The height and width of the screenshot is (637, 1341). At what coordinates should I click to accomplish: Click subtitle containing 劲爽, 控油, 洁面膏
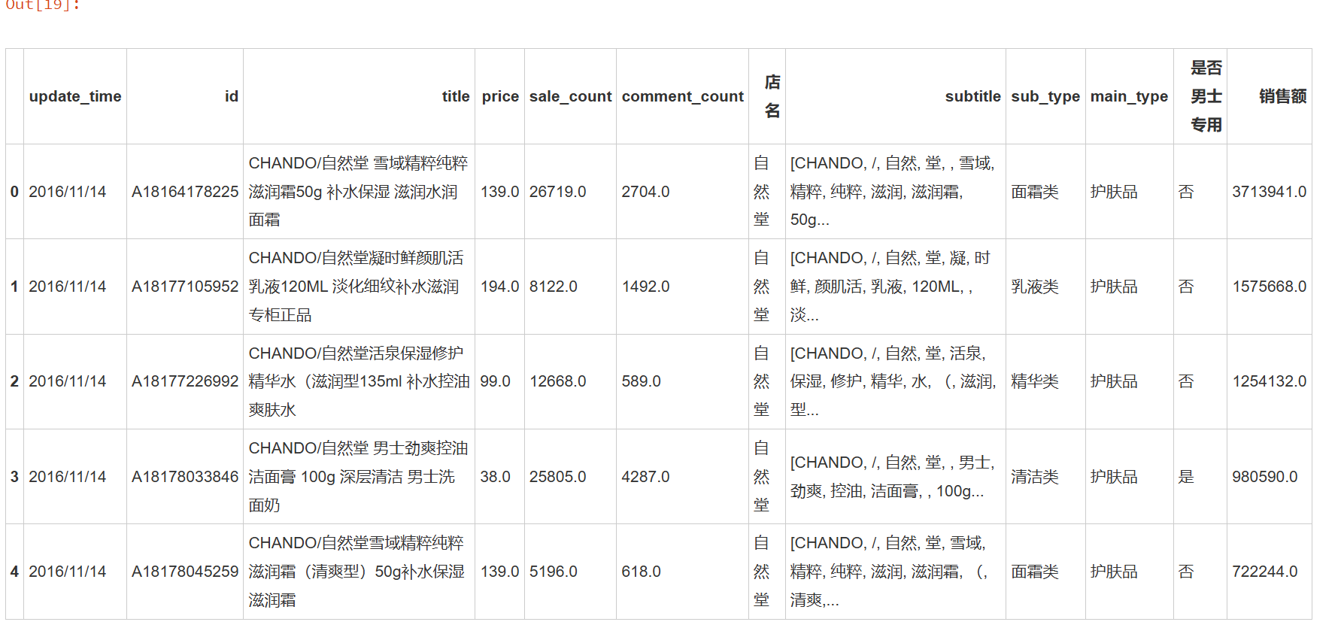click(x=892, y=477)
